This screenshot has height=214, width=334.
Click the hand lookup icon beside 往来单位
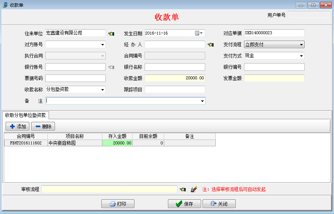click(111, 33)
